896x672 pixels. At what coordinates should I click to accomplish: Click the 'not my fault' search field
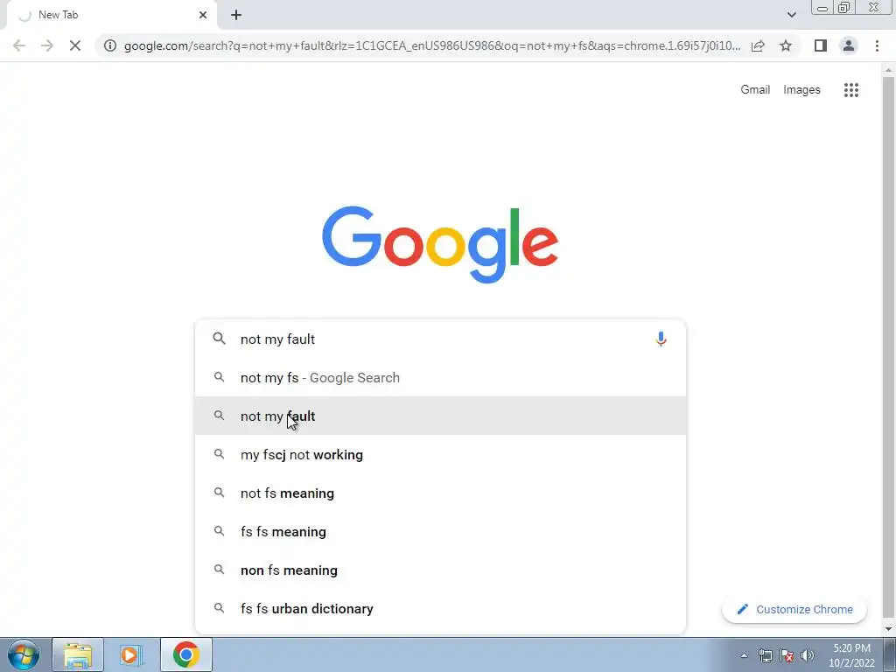point(441,339)
